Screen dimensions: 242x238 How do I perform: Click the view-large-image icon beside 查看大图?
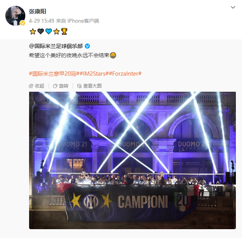point(79,86)
